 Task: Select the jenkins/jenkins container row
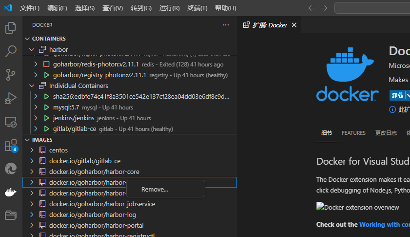click(130, 118)
